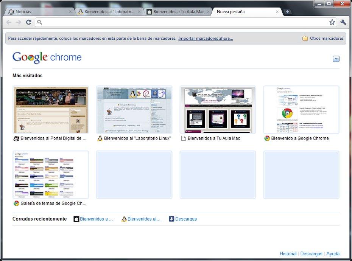Click the Galería de temas de Google title
Image resolution: width=352 pixels, height=261 pixels.
point(53,204)
